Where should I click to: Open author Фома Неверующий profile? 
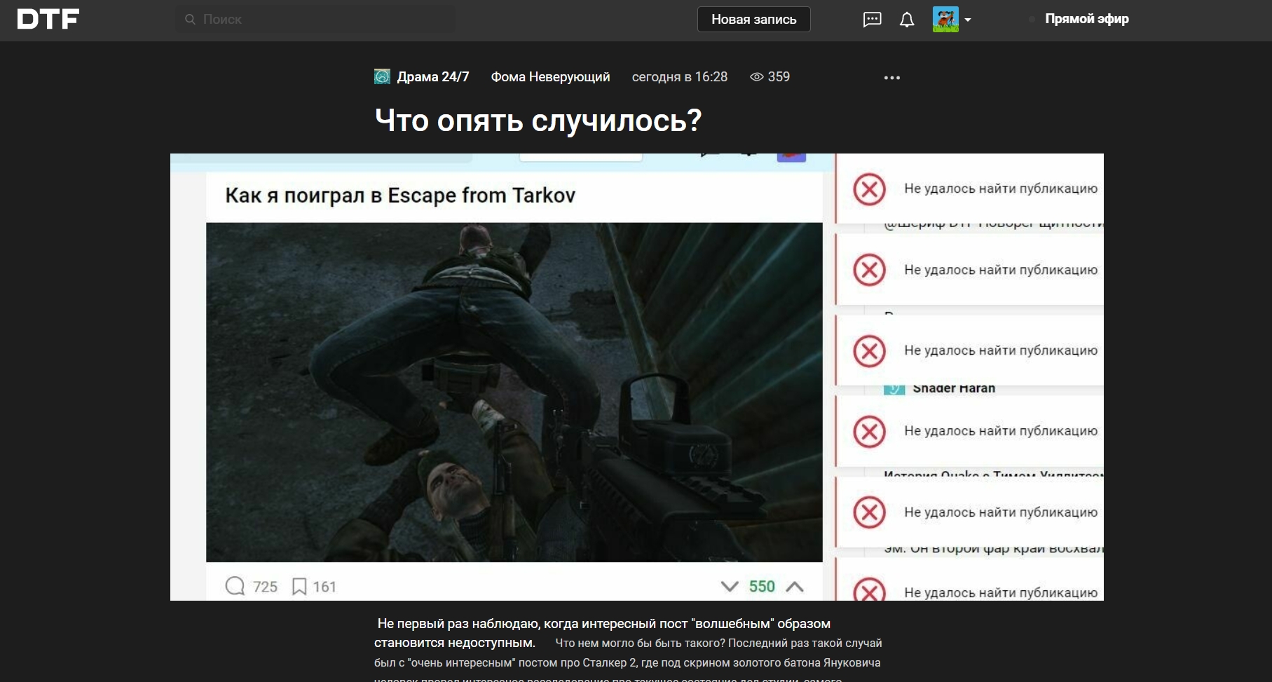coord(550,77)
